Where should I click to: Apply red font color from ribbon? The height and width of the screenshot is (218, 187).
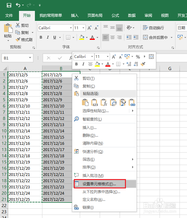click(x=92, y=37)
